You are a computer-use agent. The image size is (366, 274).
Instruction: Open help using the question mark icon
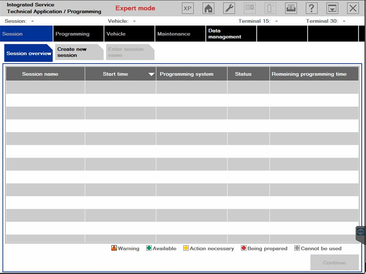point(312,8)
